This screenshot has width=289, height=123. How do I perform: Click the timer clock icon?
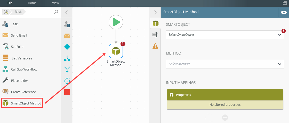67,81
